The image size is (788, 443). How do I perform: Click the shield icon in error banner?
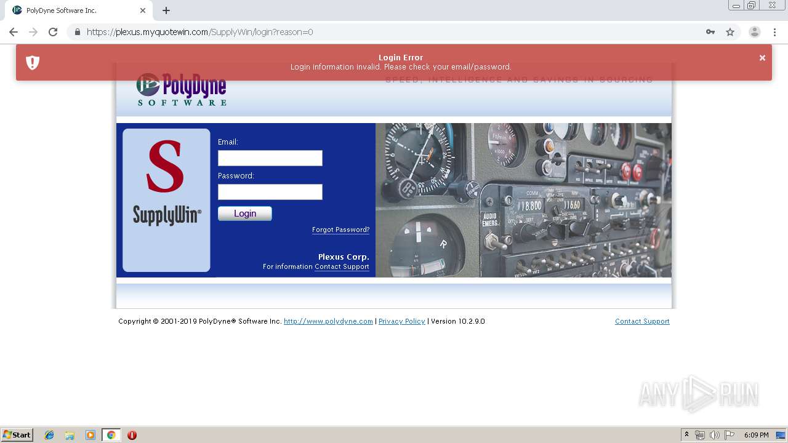(x=33, y=62)
